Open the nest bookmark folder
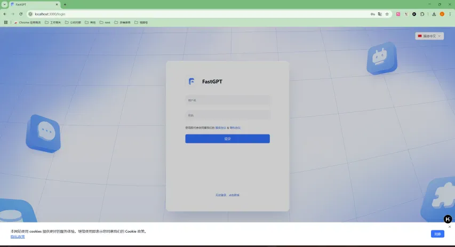Image resolution: width=455 pixels, height=247 pixels. [x=105, y=22]
